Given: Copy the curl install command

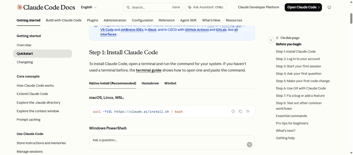Looking at the screenshot, I should pyautogui.click(x=241, y=111).
